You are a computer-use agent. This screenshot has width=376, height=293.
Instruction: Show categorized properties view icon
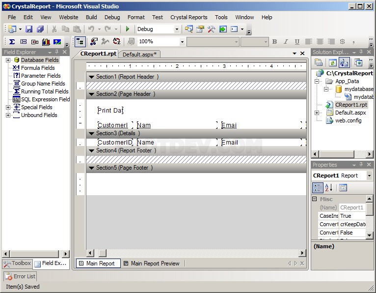click(318, 188)
